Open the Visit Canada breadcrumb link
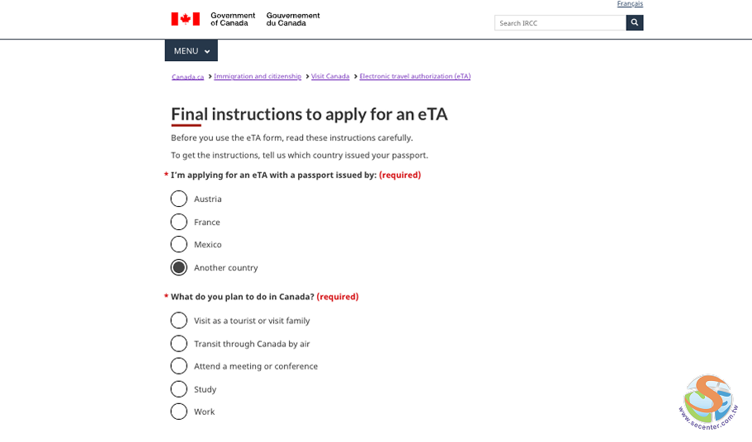This screenshot has width=752, height=442. [x=330, y=76]
